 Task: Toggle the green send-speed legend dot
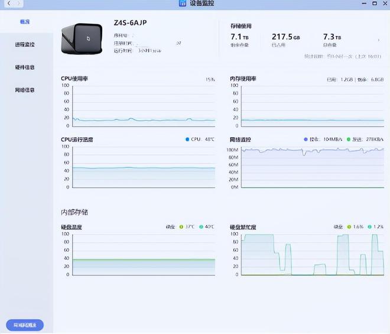coord(349,140)
